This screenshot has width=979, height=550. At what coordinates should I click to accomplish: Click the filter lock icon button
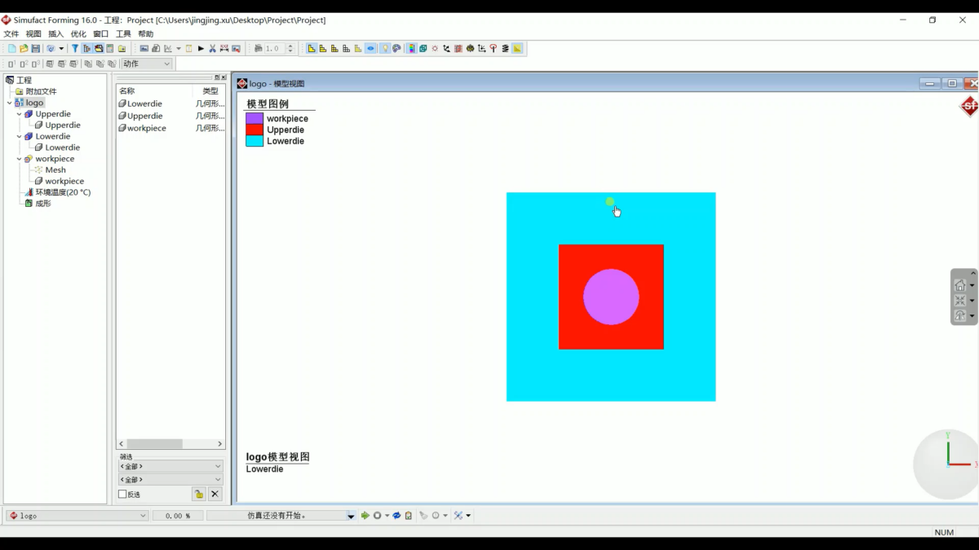[x=199, y=494]
